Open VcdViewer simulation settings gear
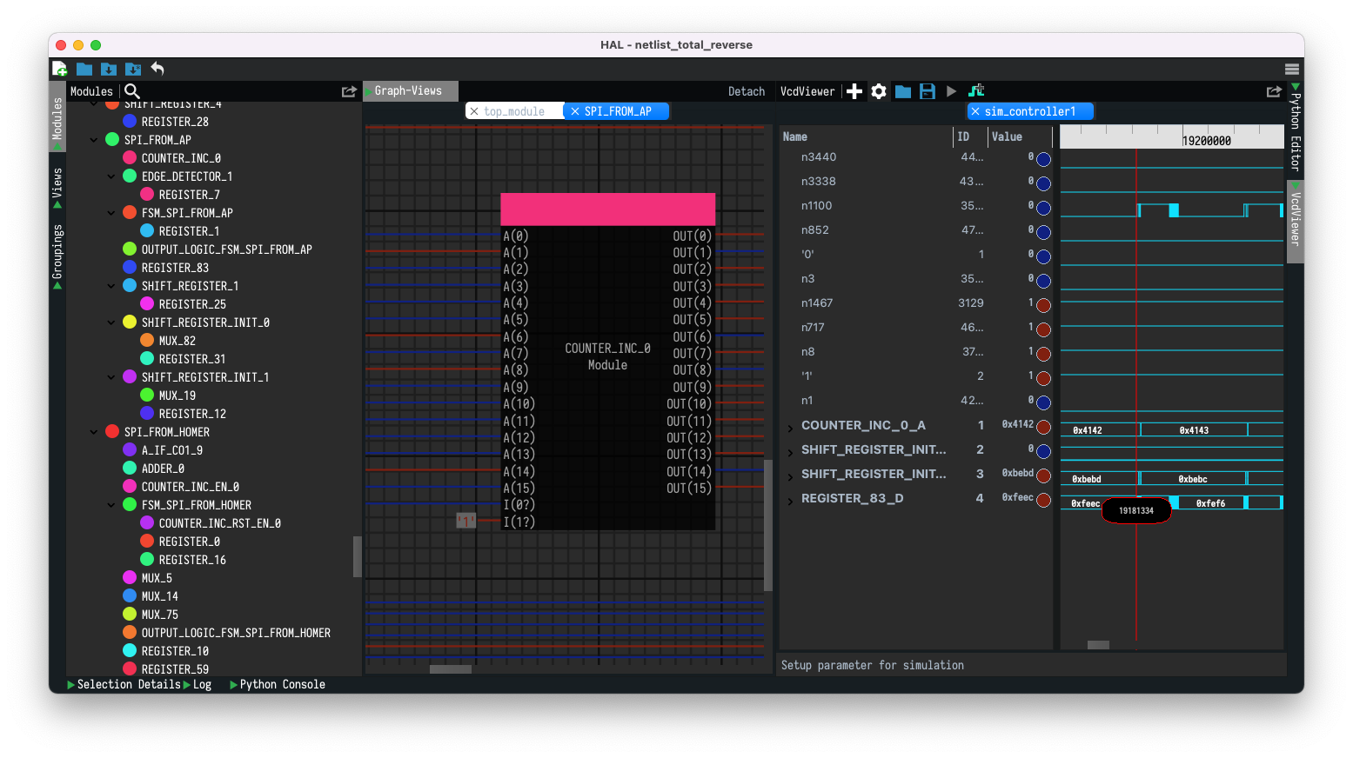Image resolution: width=1353 pixels, height=758 pixels. click(x=879, y=91)
